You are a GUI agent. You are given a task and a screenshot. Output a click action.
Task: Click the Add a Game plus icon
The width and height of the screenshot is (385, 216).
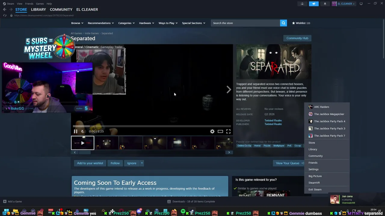(x=5, y=202)
